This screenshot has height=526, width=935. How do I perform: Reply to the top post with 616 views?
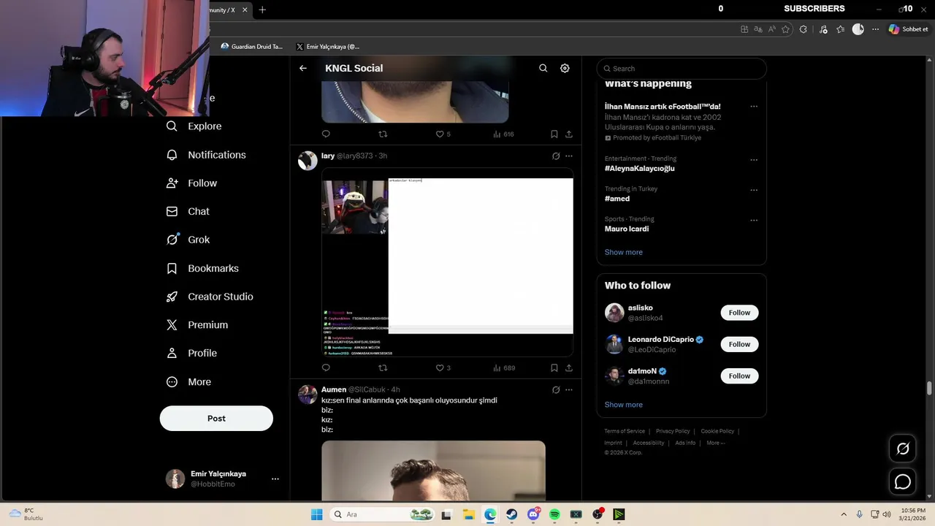pyautogui.click(x=326, y=134)
